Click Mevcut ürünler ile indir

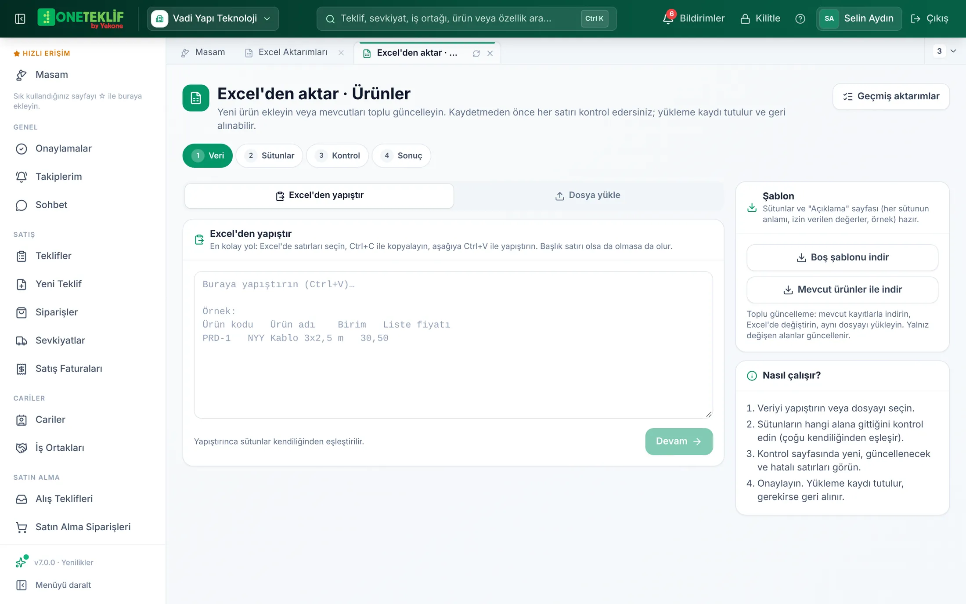click(x=842, y=289)
